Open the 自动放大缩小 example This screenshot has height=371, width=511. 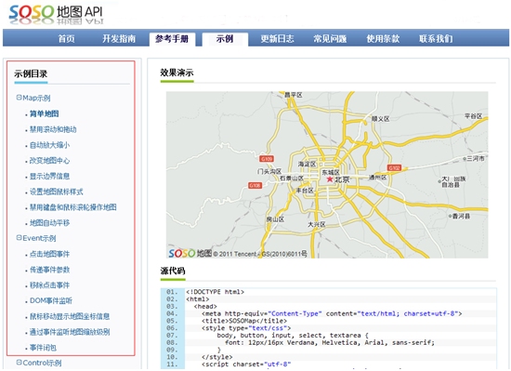click(x=49, y=145)
